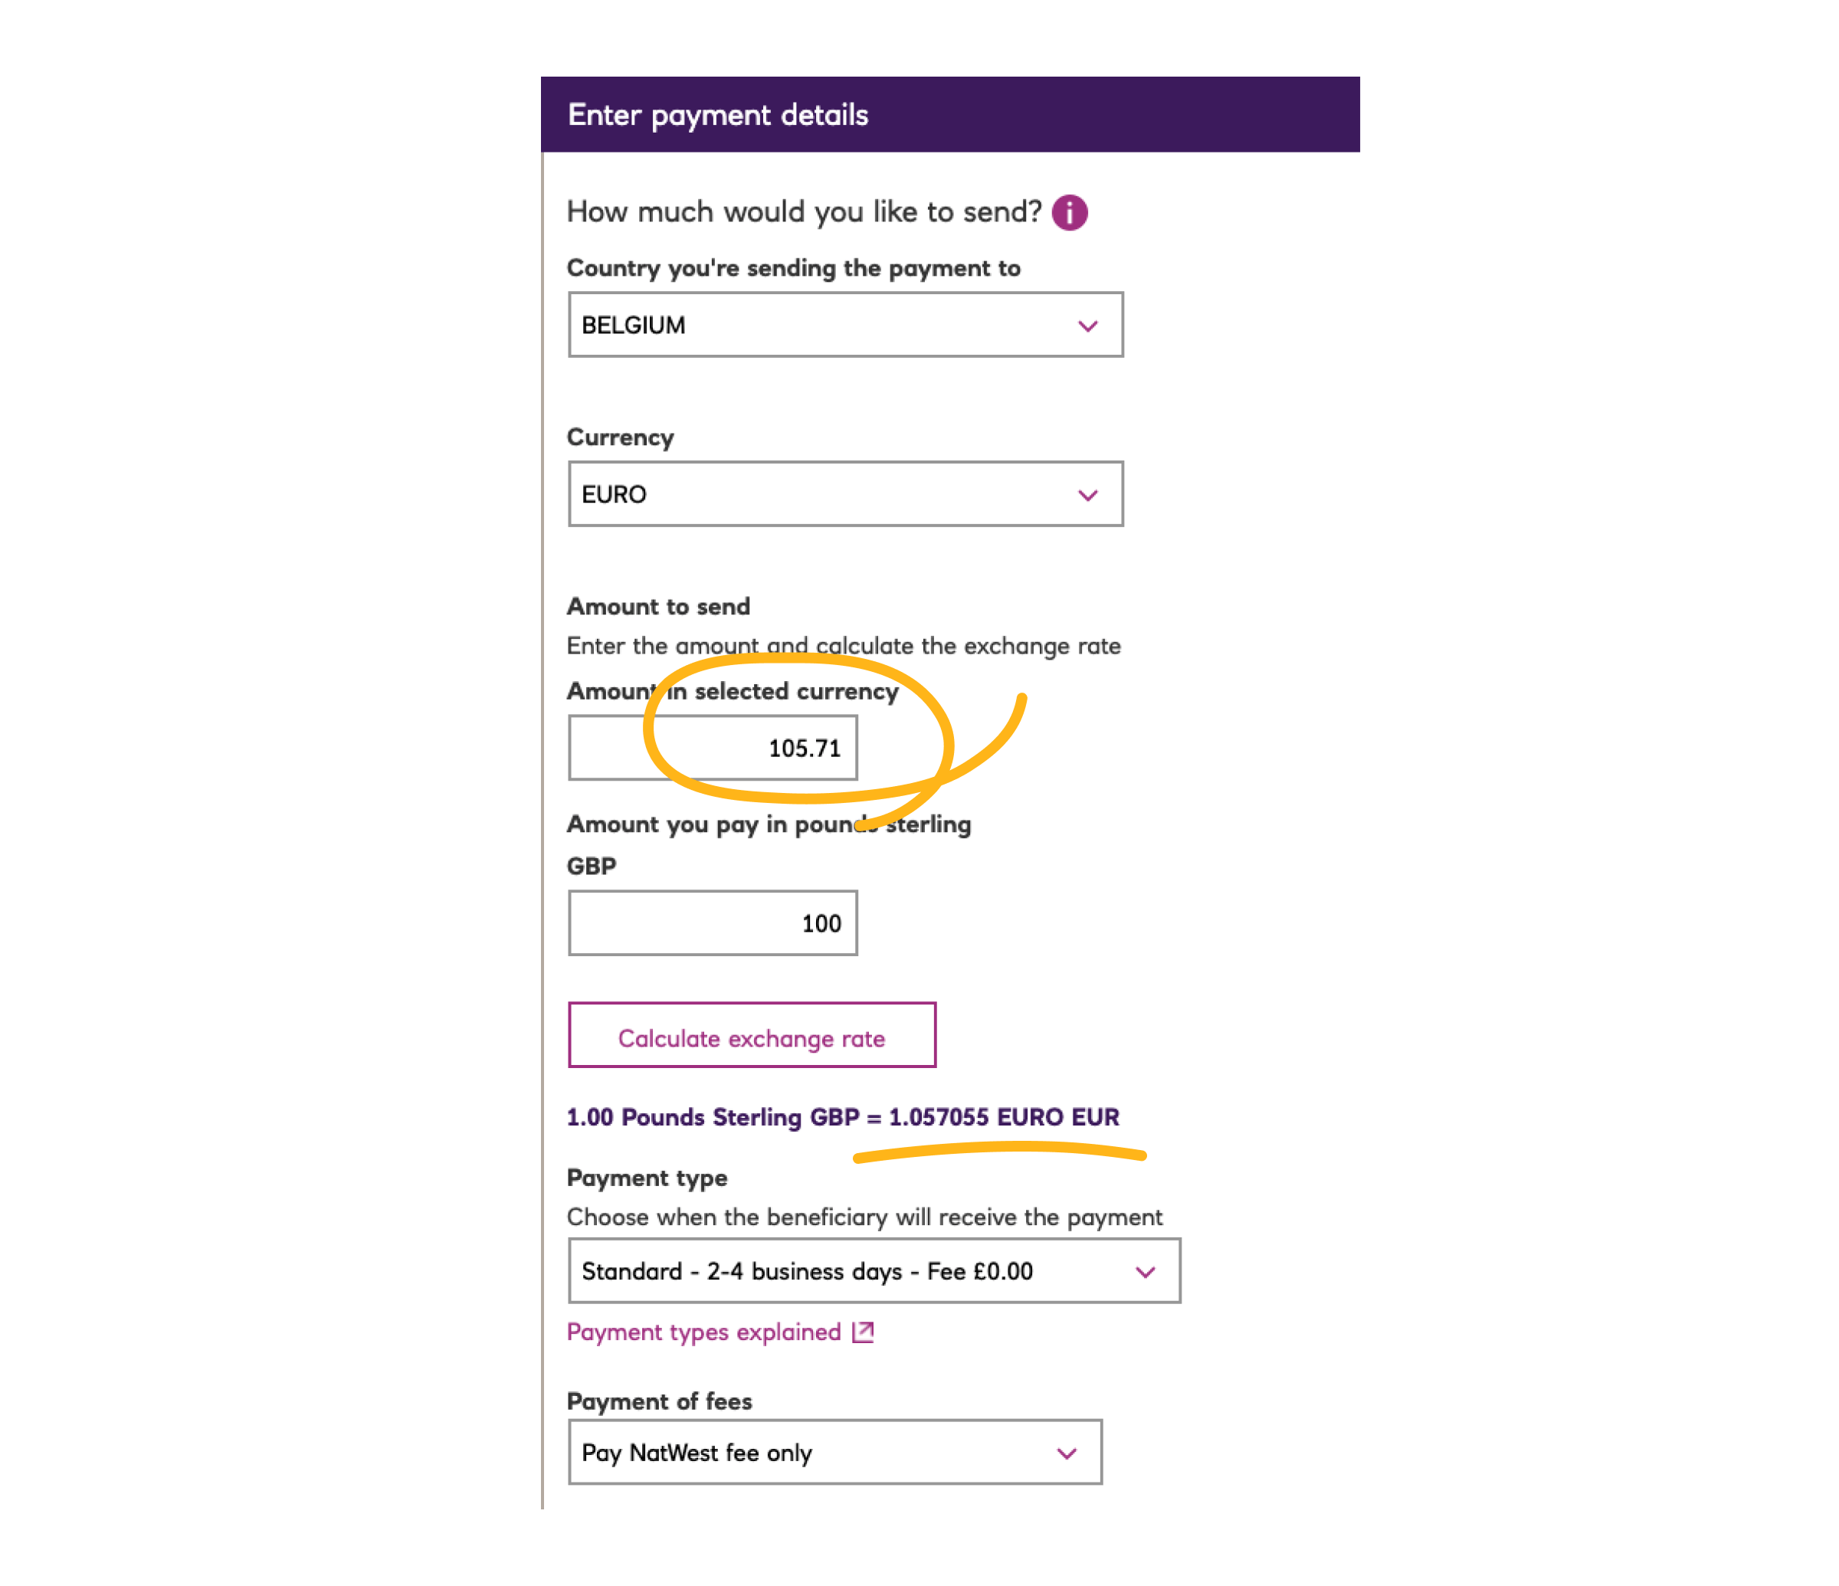This screenshot has height=1586, width=1839.
Task: Click the chevron on the BELGIUM country selector
Action: pos(1089,325)
